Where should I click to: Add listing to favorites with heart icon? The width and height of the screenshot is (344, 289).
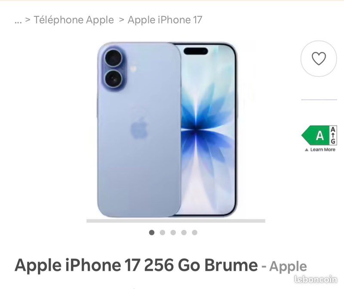pyautogui.click(x=319, y=58)
